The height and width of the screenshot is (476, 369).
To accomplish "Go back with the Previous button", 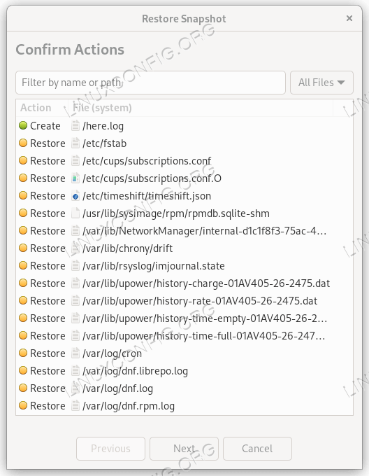I will pos(110,449).
